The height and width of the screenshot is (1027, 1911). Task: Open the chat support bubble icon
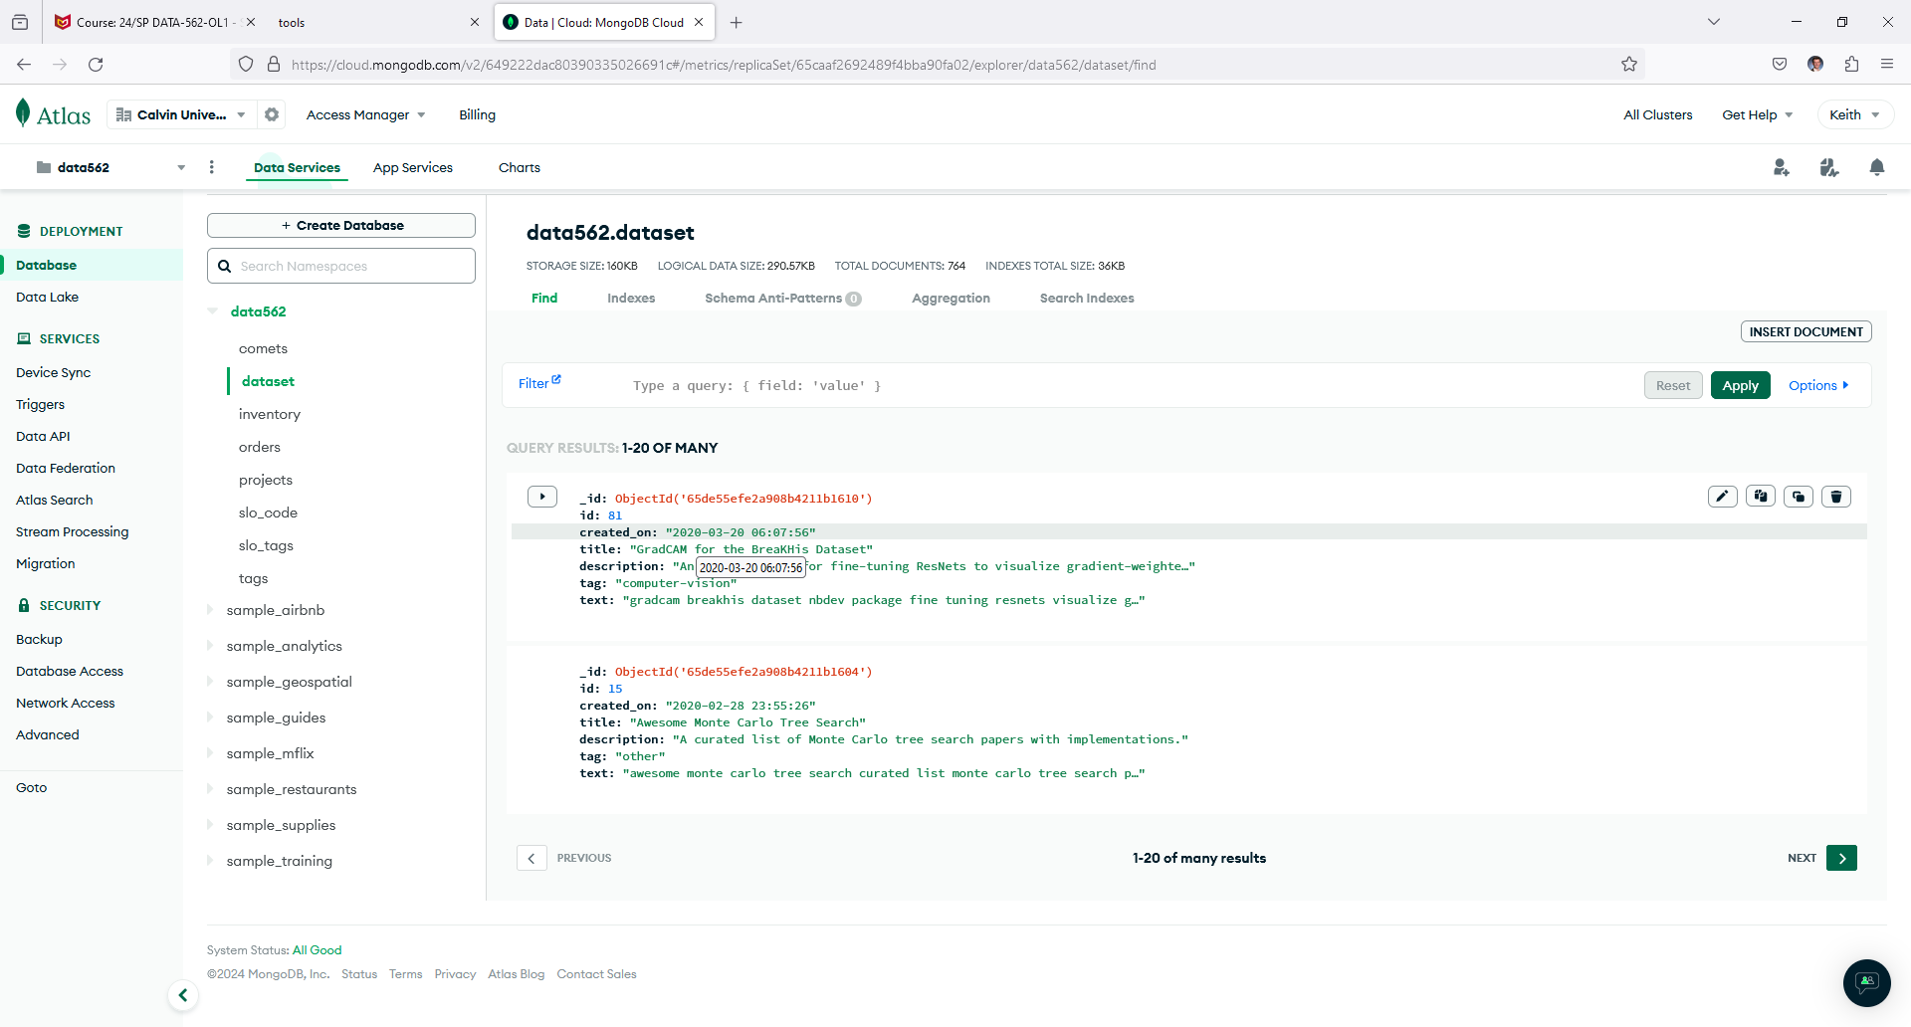pyautogui.click(x=1866, y=982)
